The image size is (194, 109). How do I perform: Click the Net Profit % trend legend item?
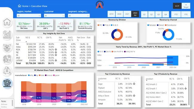click(x=117, y=52)
